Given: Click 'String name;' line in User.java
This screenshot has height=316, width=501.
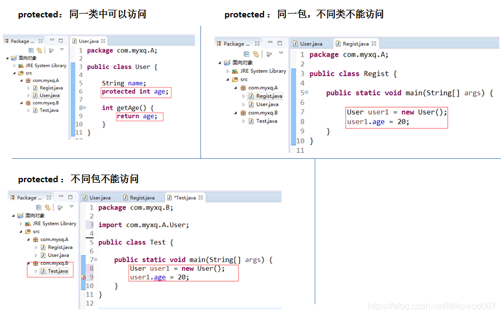Looking at the screenshot, I should [124, 83].
